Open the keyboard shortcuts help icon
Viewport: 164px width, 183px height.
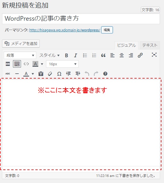pos(105,74)
